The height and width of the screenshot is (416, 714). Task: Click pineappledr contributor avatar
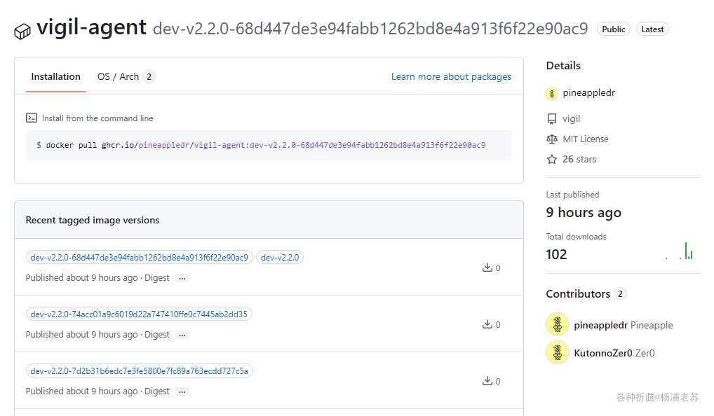[558, 325]
